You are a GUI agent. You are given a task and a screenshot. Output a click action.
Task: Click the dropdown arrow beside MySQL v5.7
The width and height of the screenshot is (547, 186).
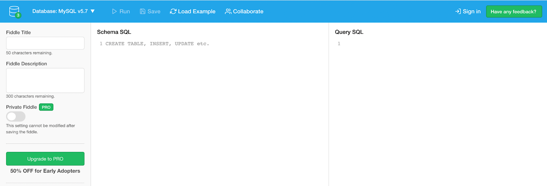(x=93, y=11)
